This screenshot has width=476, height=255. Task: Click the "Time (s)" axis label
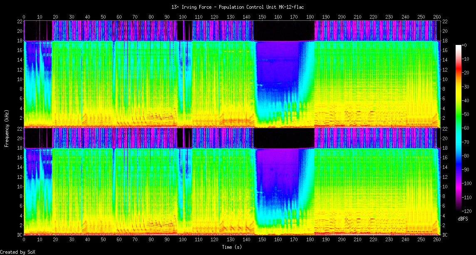(232, 247)
